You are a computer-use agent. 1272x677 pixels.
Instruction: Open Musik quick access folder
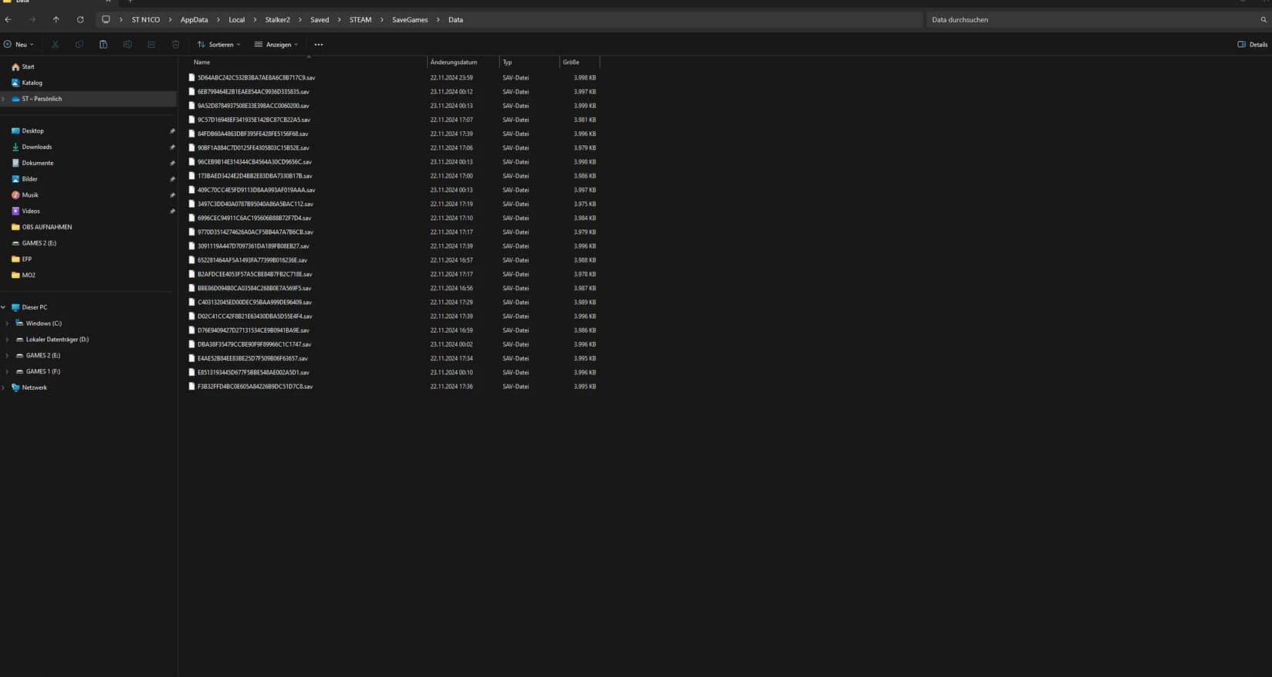pyautogui.click(x=29, y=195)
